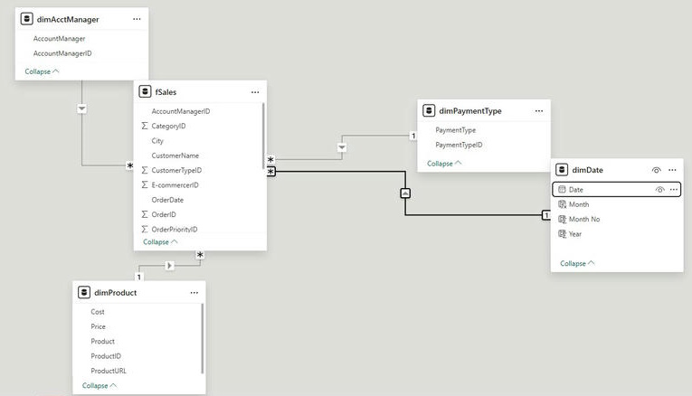Select the City field
Image resolution: width=692 pixels, height=396 pixels.
coord(157,141)
